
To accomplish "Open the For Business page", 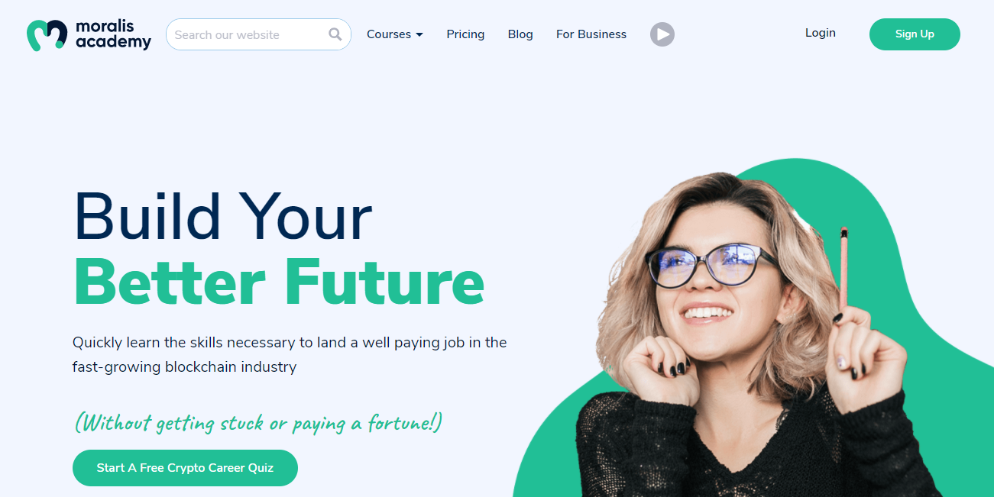I will click(591, 34).
